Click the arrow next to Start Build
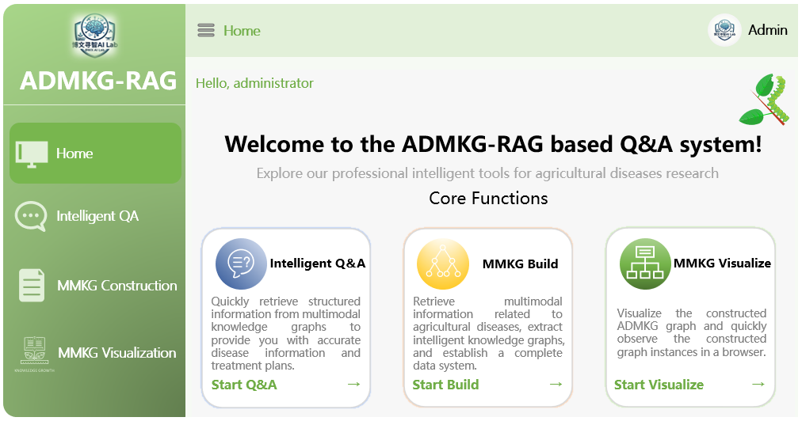 click(556, 385)
